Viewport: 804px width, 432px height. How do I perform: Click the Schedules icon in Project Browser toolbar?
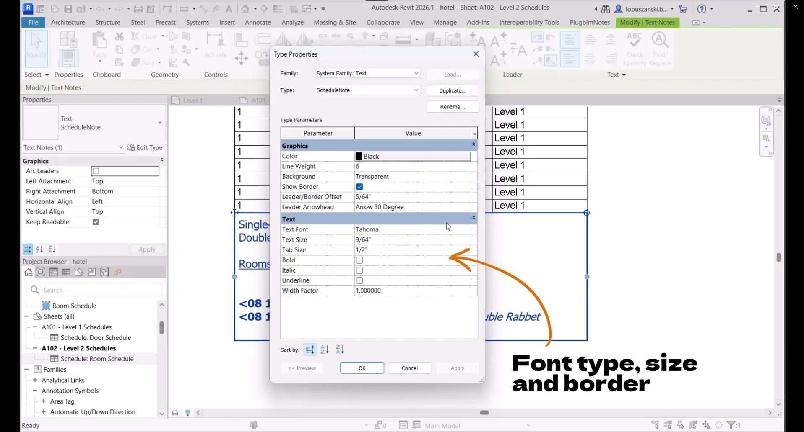click(66, 272)
